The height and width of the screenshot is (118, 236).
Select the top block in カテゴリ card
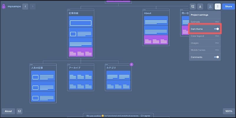tap(118, 75)
